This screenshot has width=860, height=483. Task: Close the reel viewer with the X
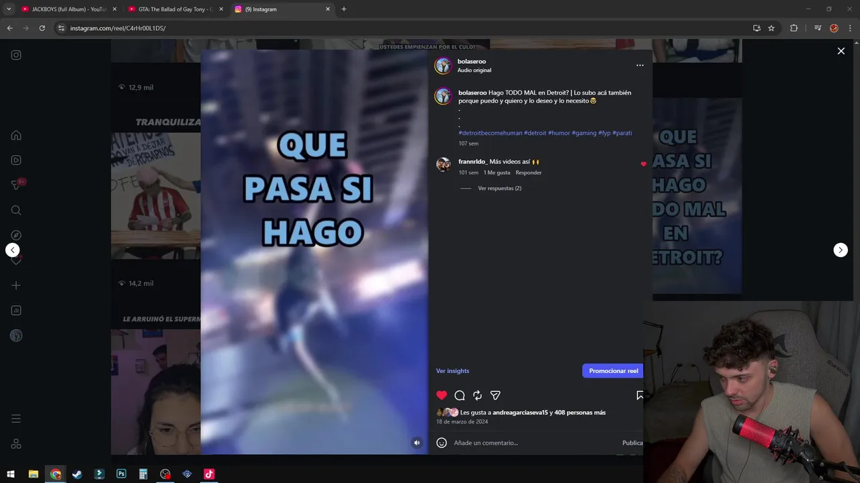841,51
